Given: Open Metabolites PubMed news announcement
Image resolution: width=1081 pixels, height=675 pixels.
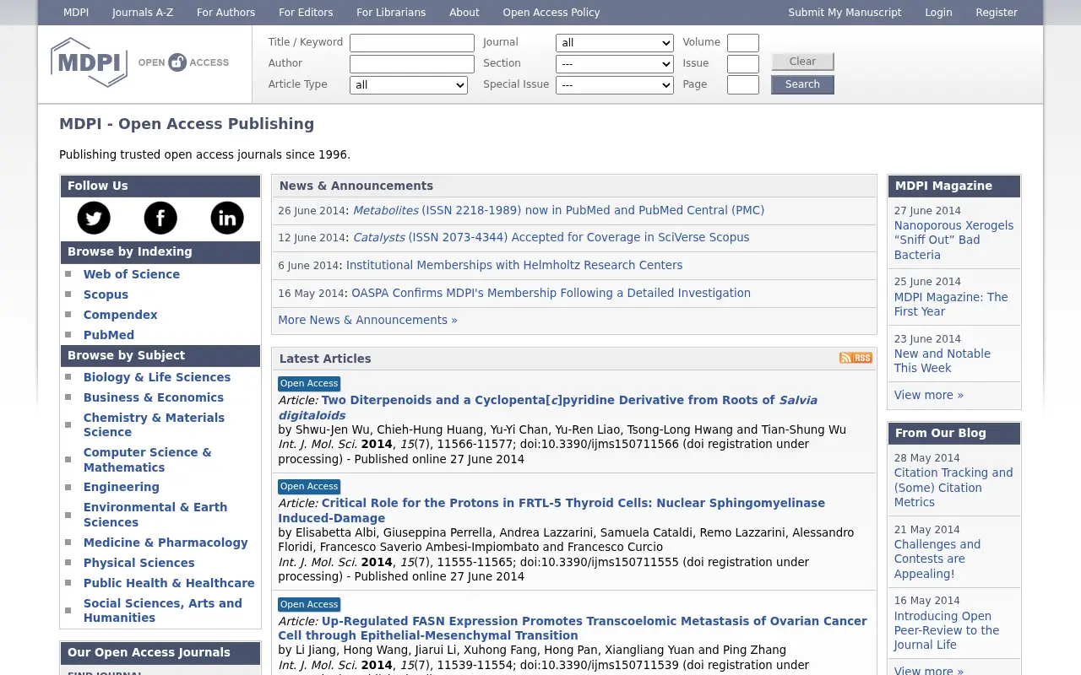Looking at the screenshot, I should click(558, 210).
